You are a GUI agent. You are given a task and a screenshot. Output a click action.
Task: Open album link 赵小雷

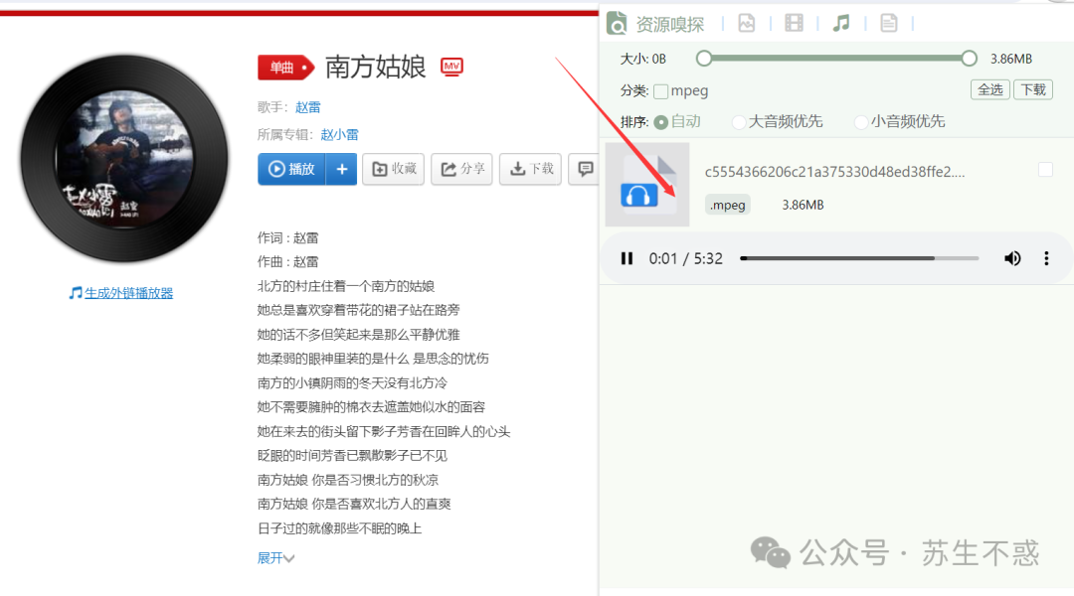click(339, 135)
